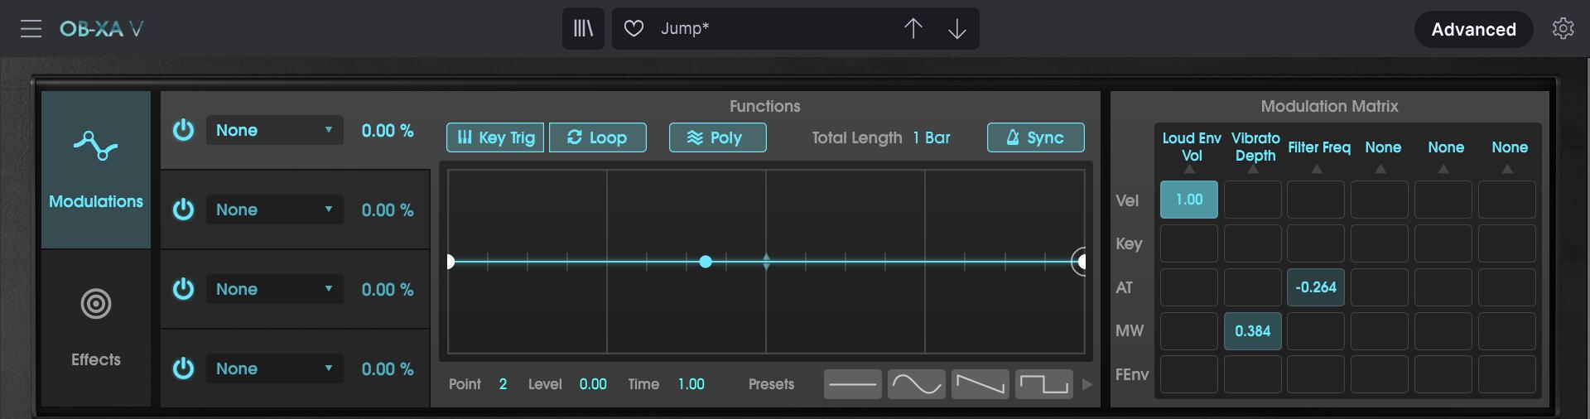The width and height of the screenshot is (1590, 419).
Task: Edit the Level value 0.00
Action: (x=593, y=384)
